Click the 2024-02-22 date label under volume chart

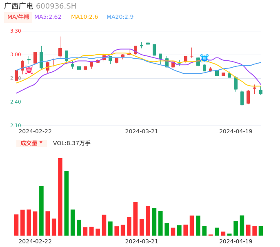click(35, 241)
